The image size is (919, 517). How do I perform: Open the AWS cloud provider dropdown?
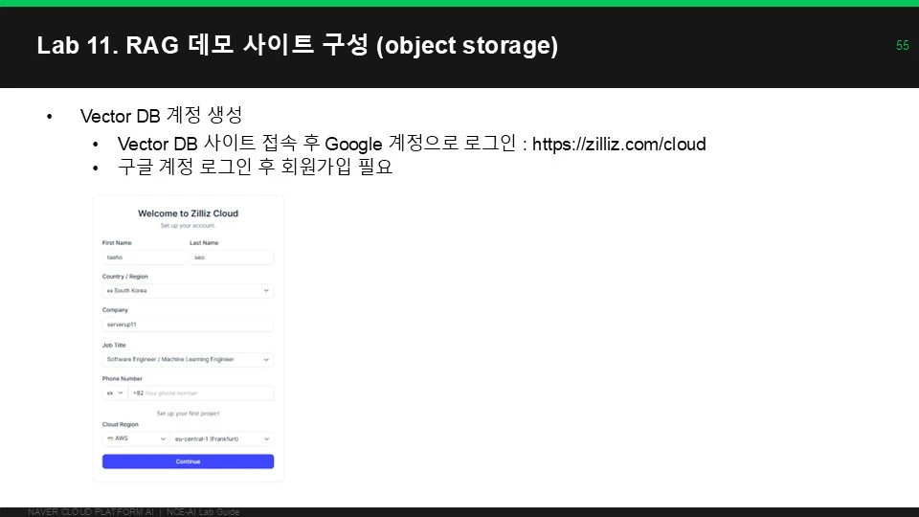(x=136, y=438)
